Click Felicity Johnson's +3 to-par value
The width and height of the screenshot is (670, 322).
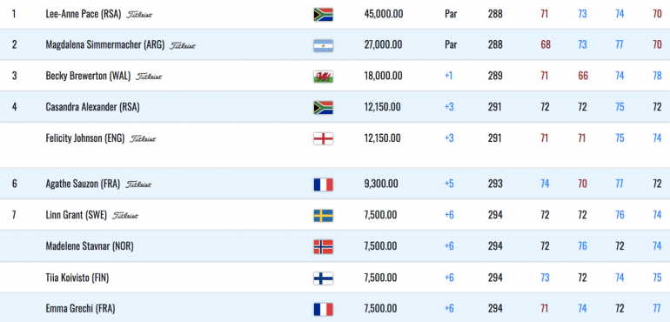point(449,138)
